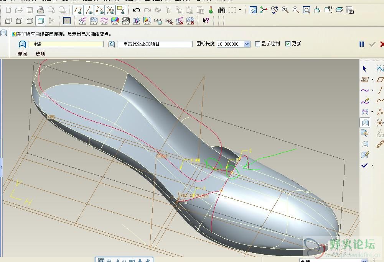Click the 单击此处添加项目 collector field
Screen dimensions: 384x262
[155, 44]
